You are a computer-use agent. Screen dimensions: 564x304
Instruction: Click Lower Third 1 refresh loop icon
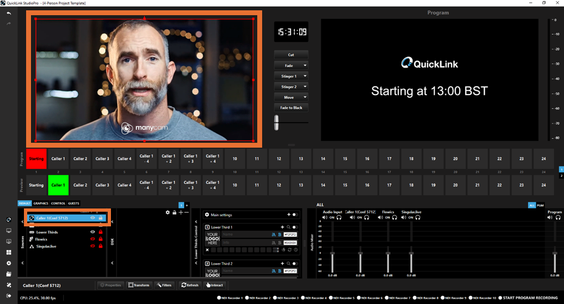pyautogui.click(x=289, y=250)
